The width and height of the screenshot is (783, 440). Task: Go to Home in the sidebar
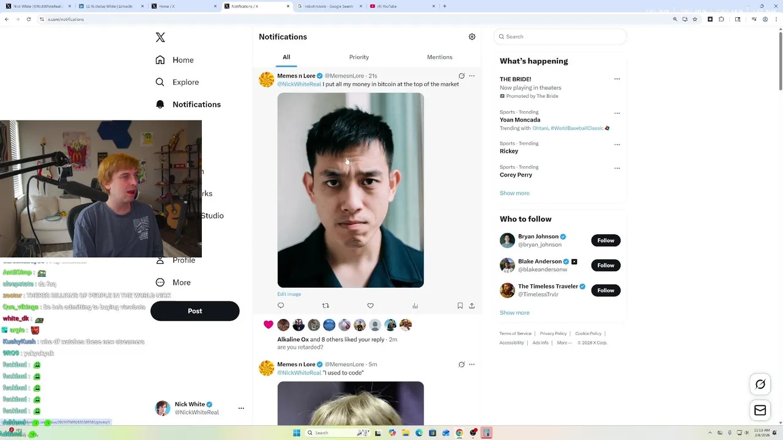(x=174, y=60)
